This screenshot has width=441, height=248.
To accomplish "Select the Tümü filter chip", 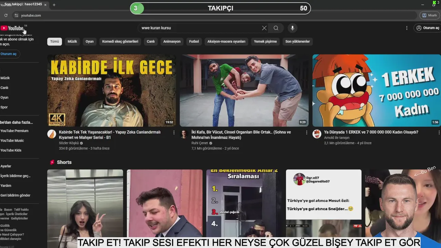I will point(54,41).
